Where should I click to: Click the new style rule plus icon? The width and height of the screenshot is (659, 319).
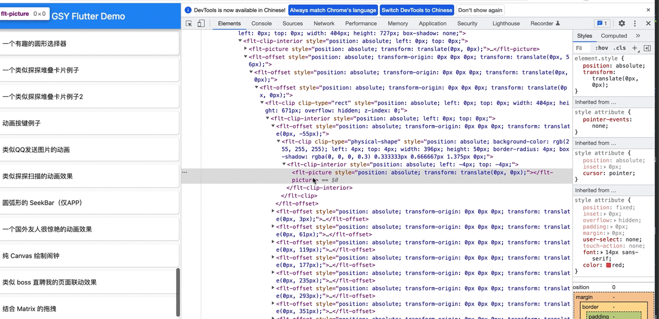635,48
